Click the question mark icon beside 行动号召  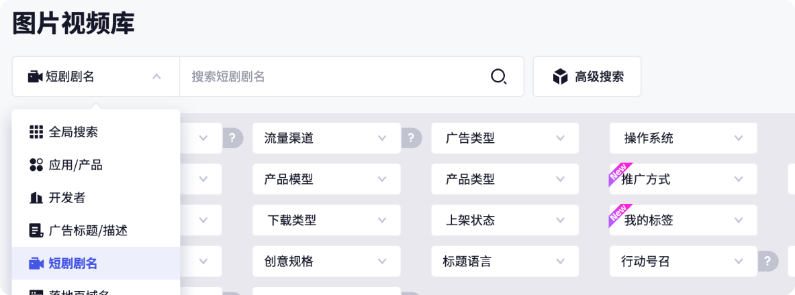click(768, 261)
